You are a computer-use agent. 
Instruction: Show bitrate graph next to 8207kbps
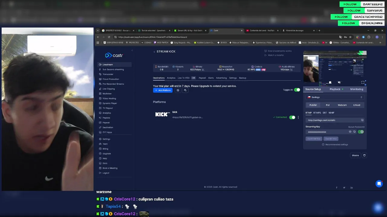203,70
